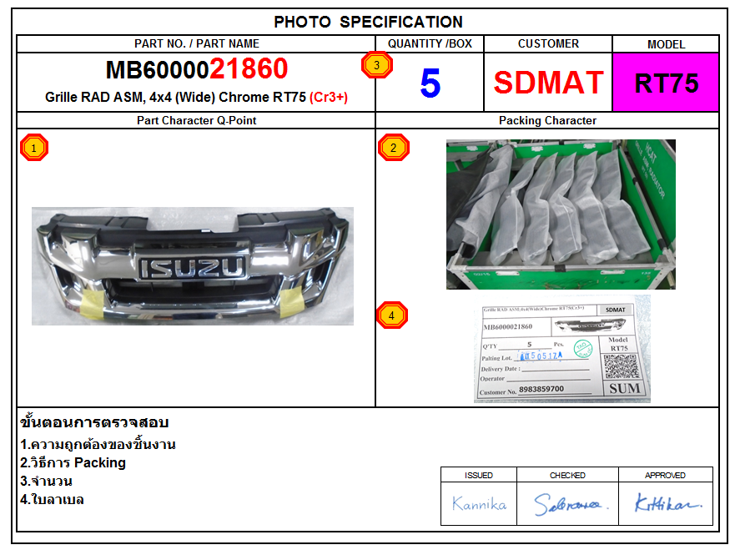Select step 2.วิธีการ Packing
Screen dimensions: 740x555
[73, 462]
